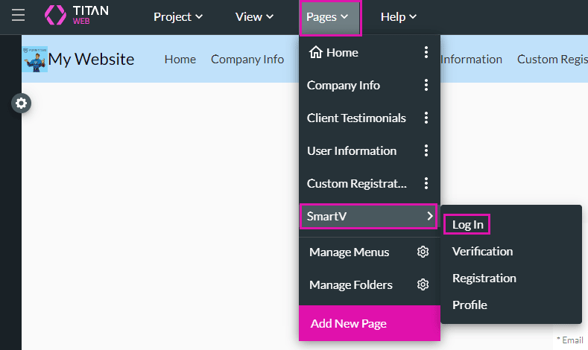The image size is (588, 350).
Task: Click Company Info link in website navigation
Action: pos(247,59)
